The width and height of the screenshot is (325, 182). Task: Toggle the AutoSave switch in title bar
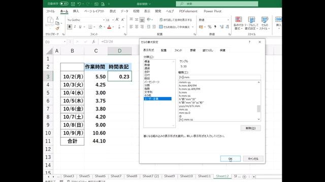click(64, 4)
